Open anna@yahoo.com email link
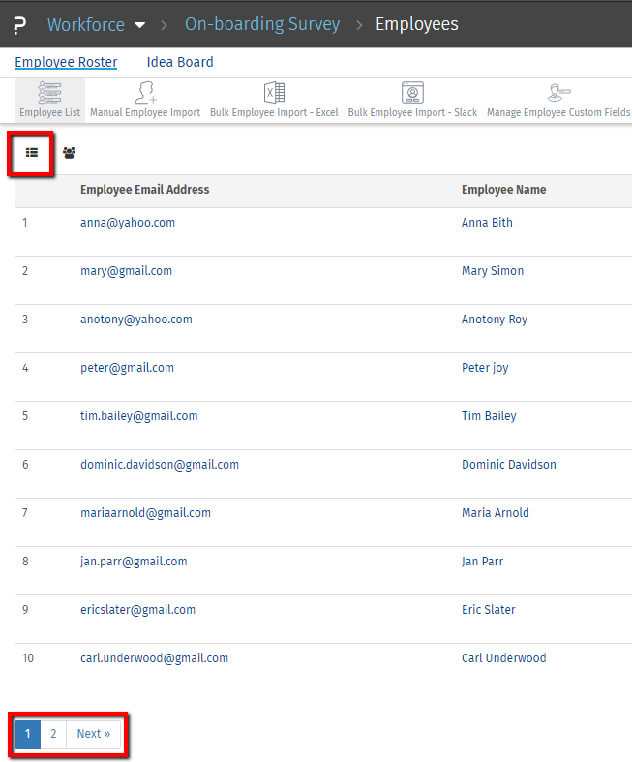This screenshot has height=762, width=632. 128,223
